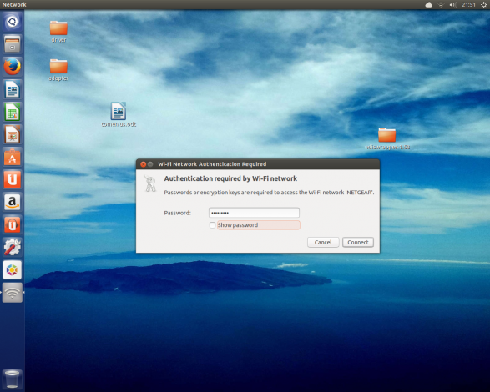Image resolution: width=490 pixels, height=392 pixels.
Task: Open Ubuntu Software Center icon
Action: pyautogui.click(x=13, y=157)
